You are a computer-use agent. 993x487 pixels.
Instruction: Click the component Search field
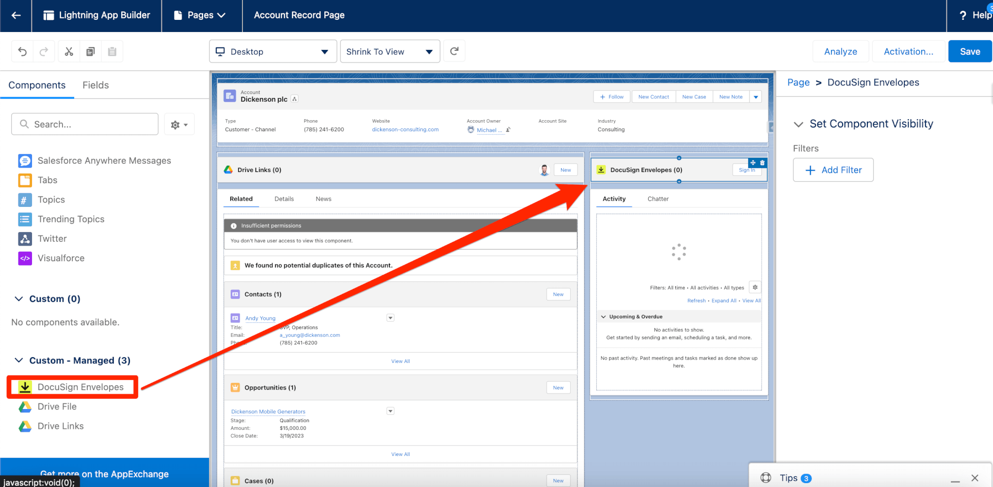85,125
